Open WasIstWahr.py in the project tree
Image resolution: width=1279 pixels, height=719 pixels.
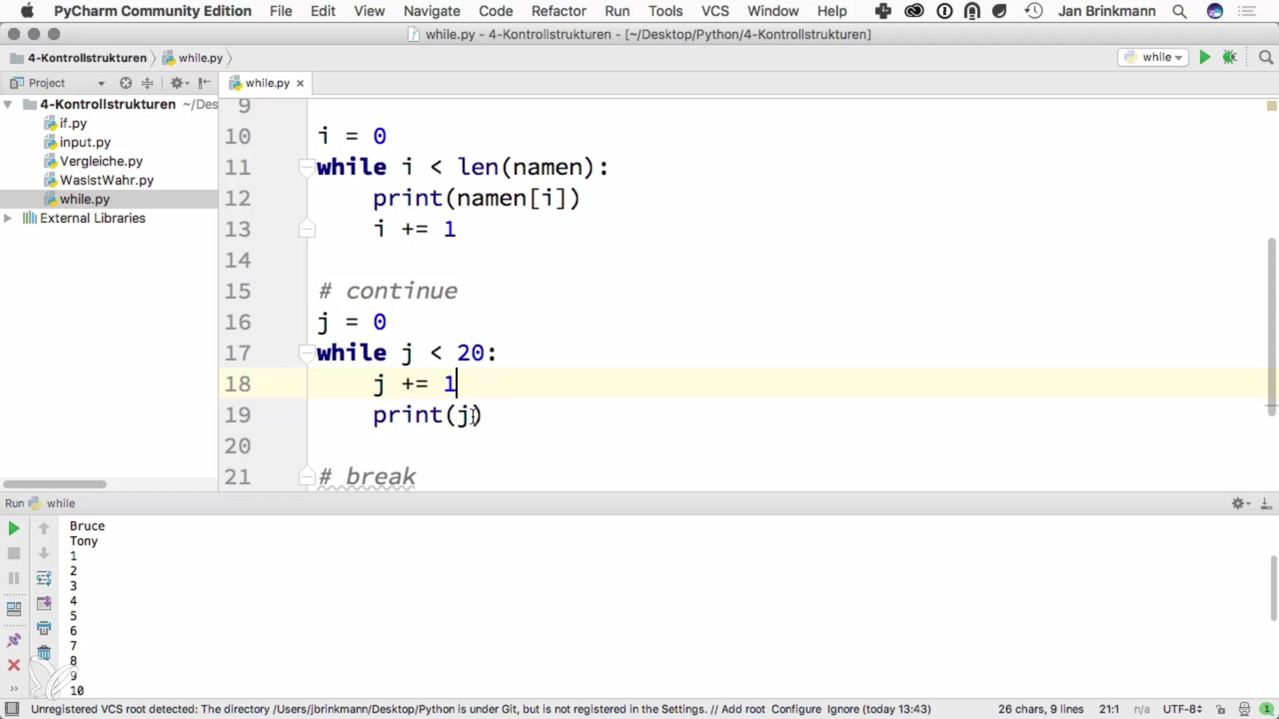(x=107, y=180)
